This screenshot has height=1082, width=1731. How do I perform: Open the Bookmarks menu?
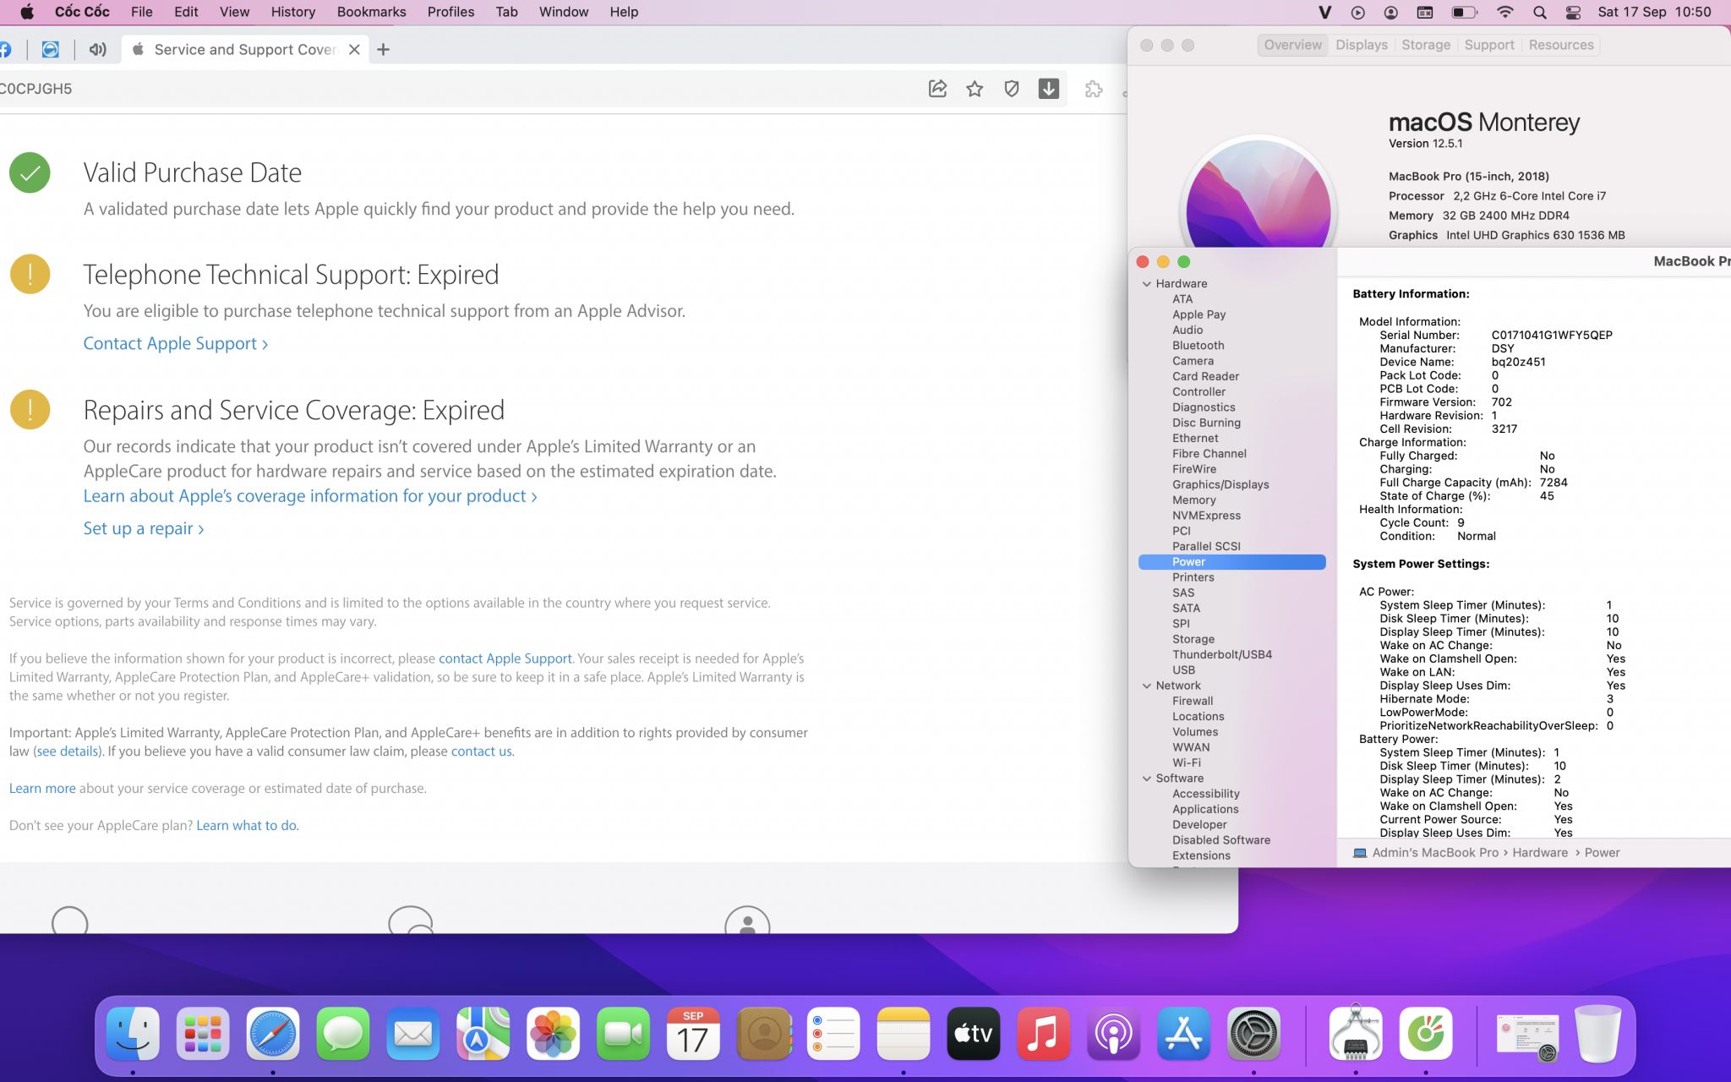click(371, 12)
